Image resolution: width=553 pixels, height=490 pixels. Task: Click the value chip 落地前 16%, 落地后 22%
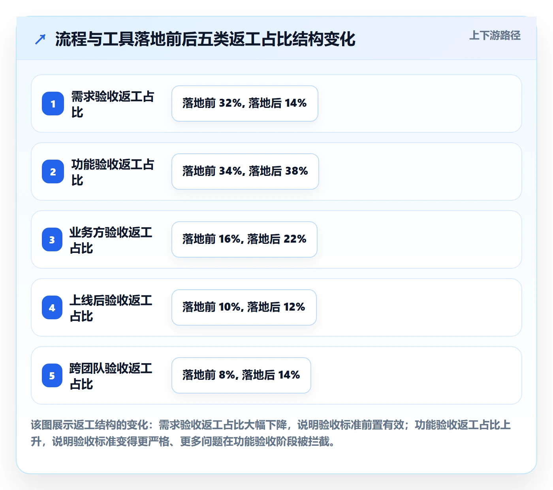tap(245, 239)
